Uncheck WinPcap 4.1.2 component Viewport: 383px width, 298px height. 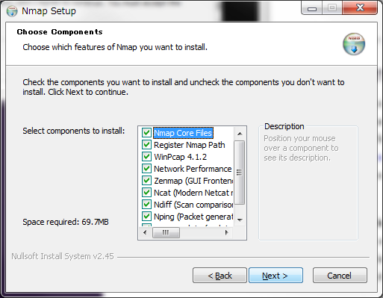click(x=146, y=157)
